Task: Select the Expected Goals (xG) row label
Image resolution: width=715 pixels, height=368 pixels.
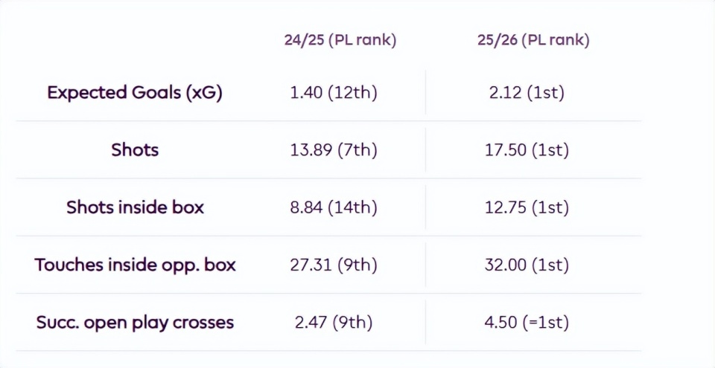Action: (135, 92)
